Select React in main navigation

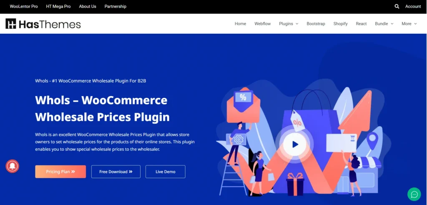coord(361,24)
